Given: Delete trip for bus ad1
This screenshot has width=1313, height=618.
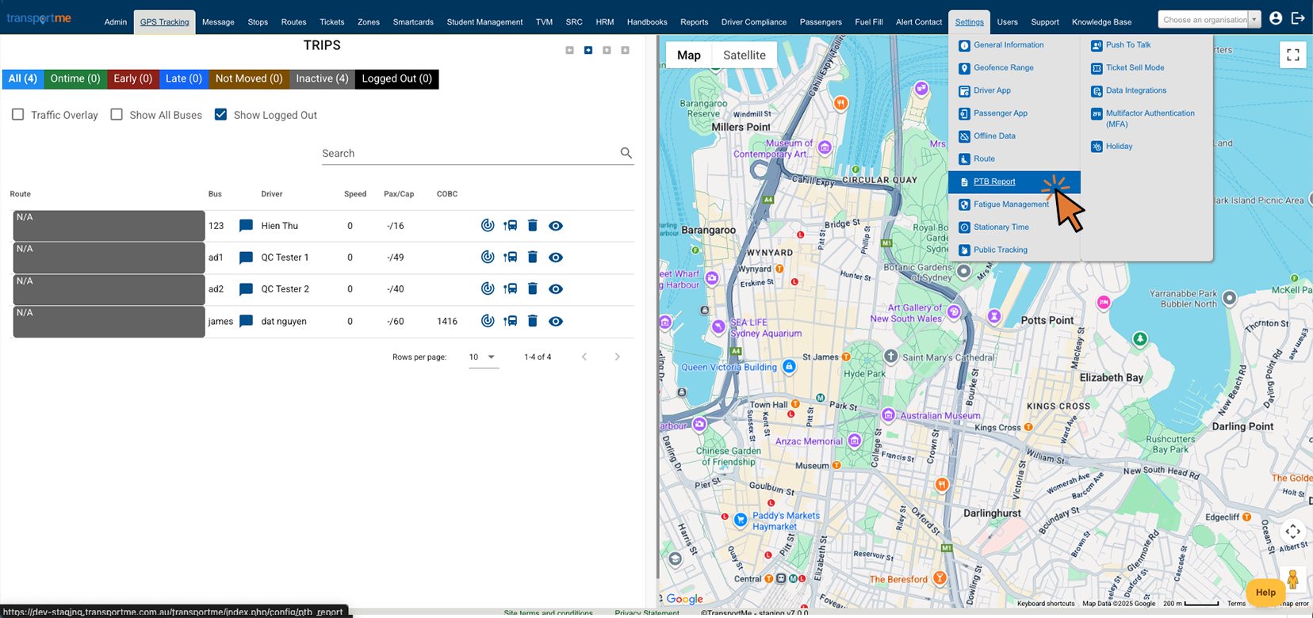Looking at the screenshot, I should pos(533,257).
